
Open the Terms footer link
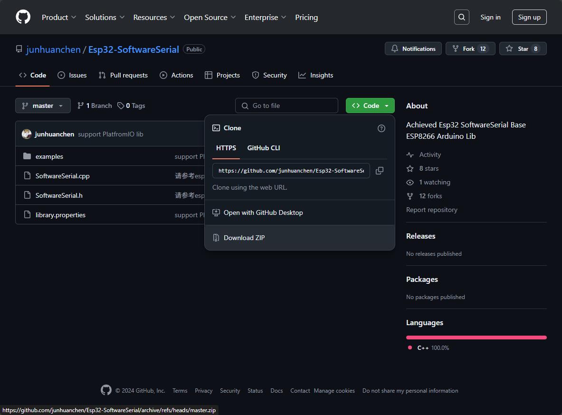pyautogui.click(x=180, y=391)
